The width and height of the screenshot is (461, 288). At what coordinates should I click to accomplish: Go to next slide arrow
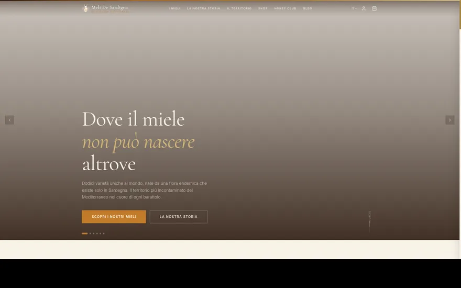[x=450, y=120]
